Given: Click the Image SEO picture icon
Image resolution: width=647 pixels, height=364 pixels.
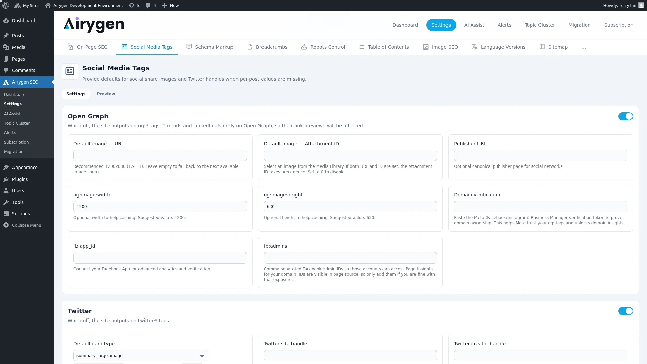Looking at the screenshot, I should [426, 47].
